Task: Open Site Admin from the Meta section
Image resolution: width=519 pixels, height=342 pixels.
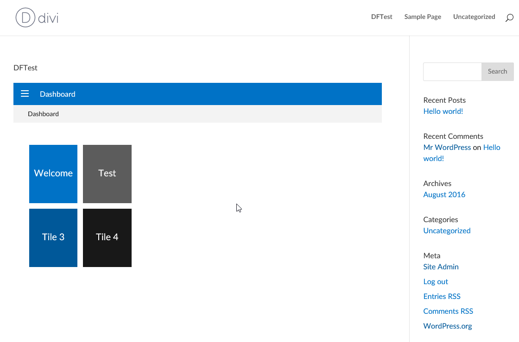Action: pyautogui.click(x=440, y=267)
